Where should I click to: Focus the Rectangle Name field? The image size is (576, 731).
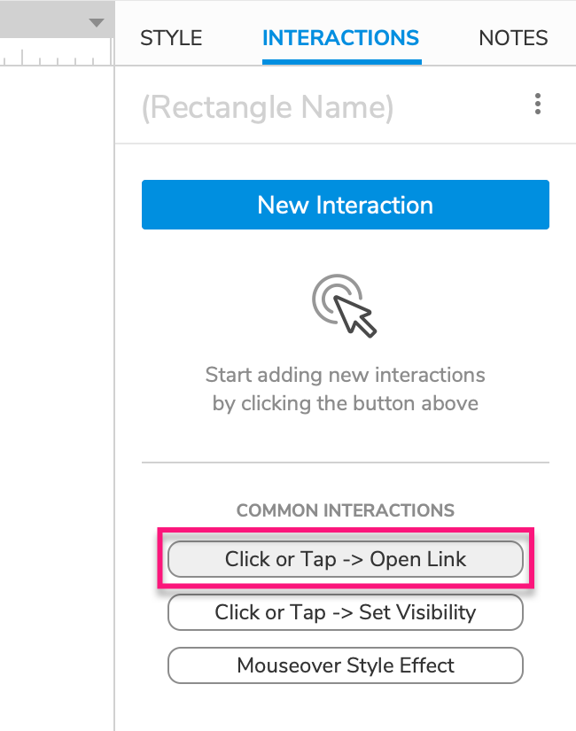point(268,107)
